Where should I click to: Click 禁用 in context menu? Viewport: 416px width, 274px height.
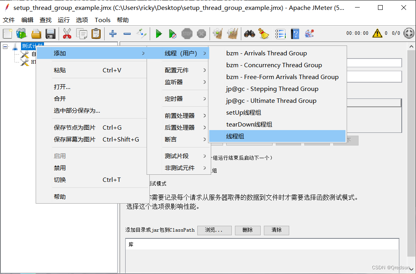92,168
